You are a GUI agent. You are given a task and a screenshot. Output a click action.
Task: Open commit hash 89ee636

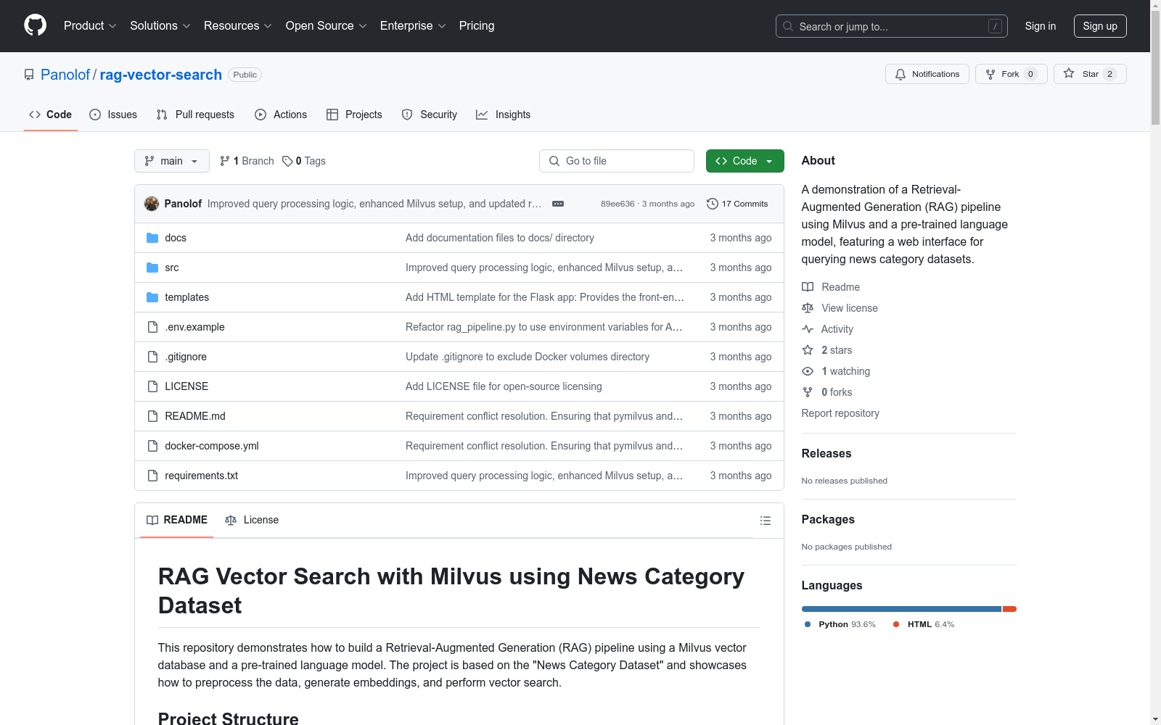(x=618, y=204)
